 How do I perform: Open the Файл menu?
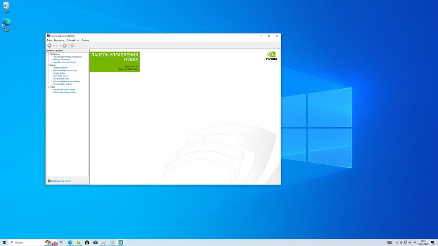click(x=49, y=40)
